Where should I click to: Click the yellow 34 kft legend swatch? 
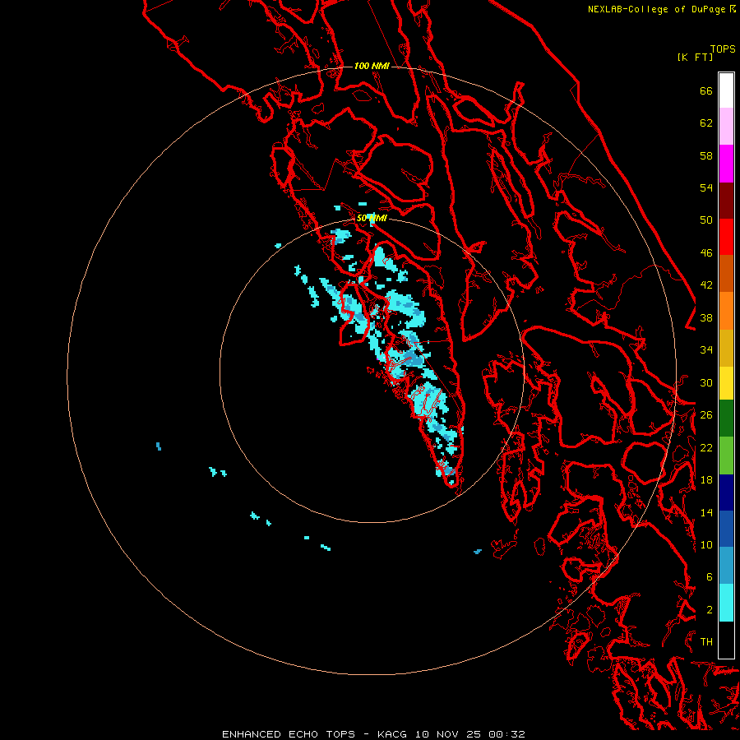pyautogui.click(x=726, y=382)
